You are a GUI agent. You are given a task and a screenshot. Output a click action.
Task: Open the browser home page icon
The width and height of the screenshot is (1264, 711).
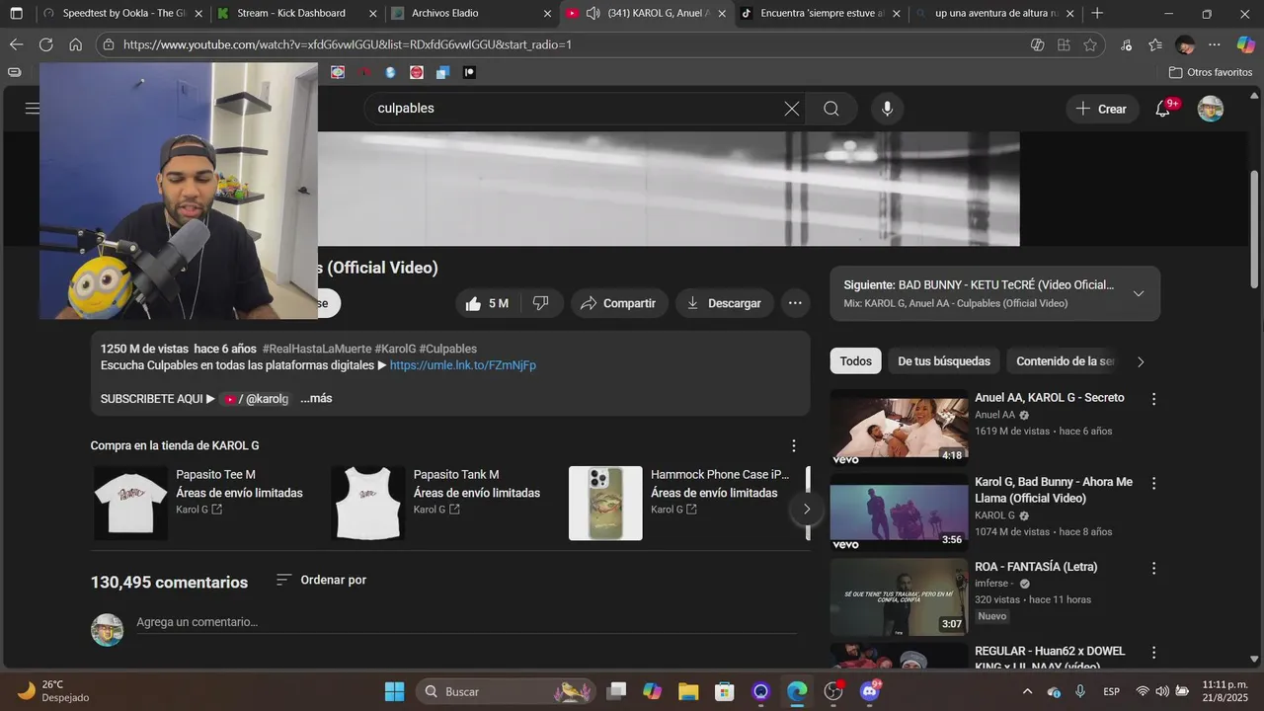click(75, 44)
